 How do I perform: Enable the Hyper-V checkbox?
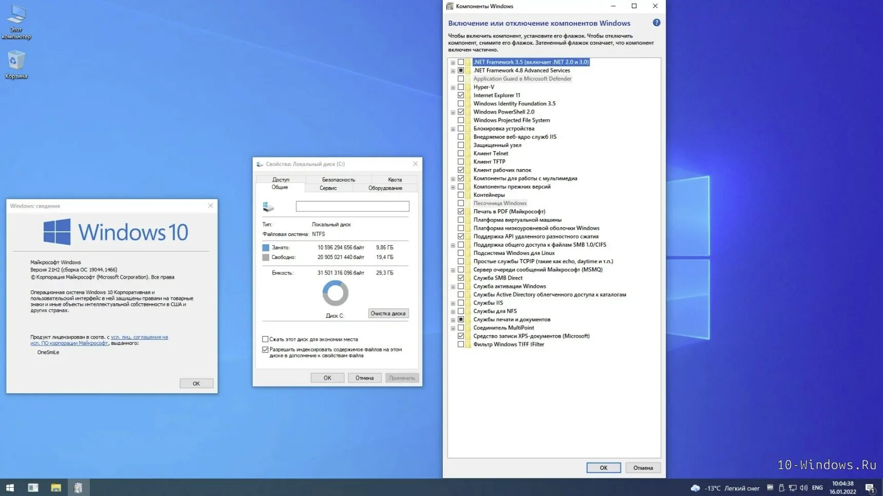pos(461,87)
